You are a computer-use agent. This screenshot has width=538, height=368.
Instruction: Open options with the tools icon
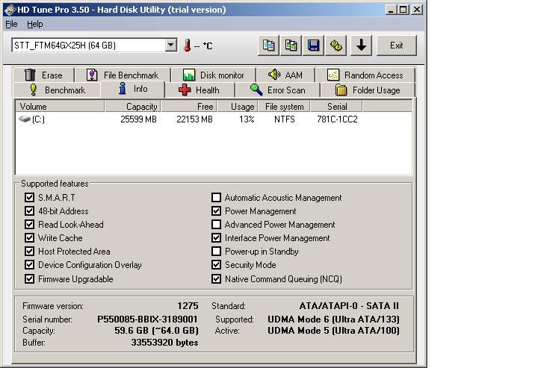click(x=336, y=46)
